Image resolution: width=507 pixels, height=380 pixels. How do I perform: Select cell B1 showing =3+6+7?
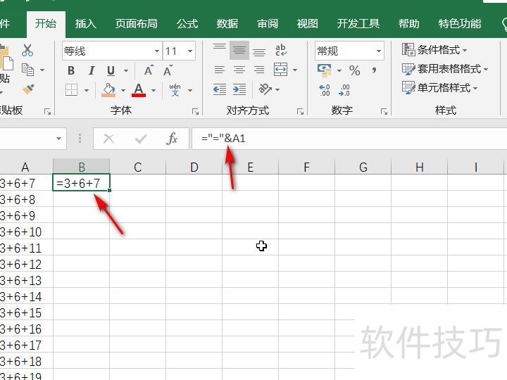81,183
